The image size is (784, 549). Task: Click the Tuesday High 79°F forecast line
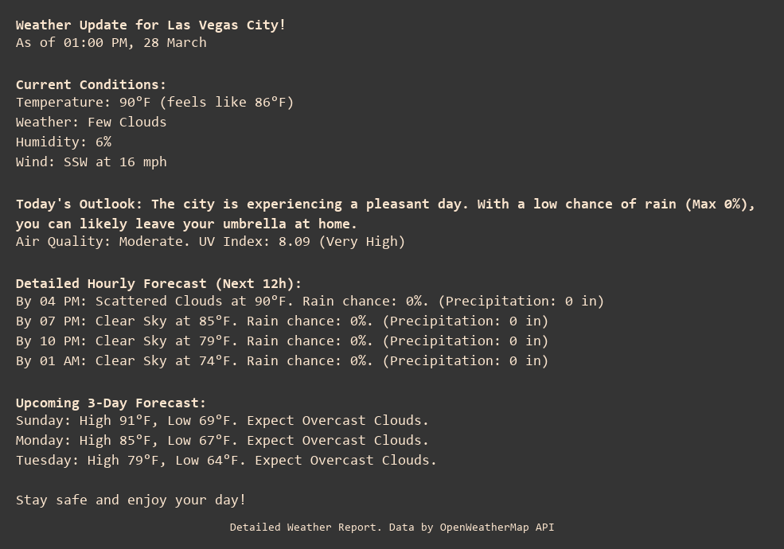[226, 460]
